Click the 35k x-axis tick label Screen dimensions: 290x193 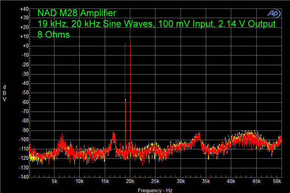[x=206, y=181]
